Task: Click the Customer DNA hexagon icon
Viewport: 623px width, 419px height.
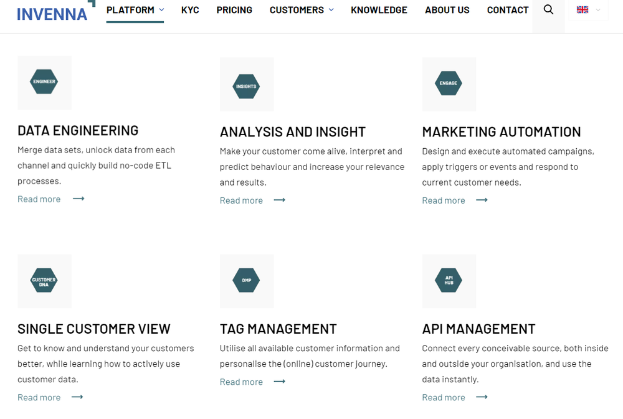Action: (x=44, y=280)
